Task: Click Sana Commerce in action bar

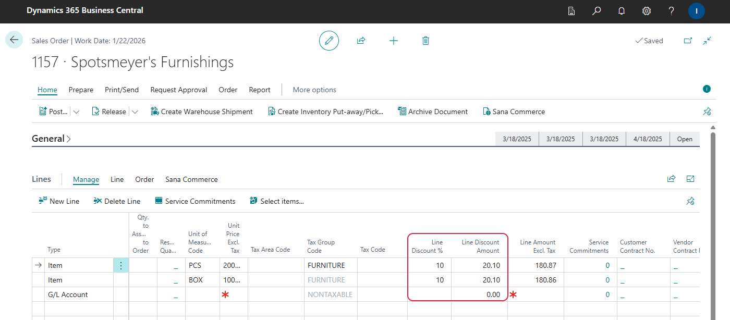Action: tap(514, 112)
